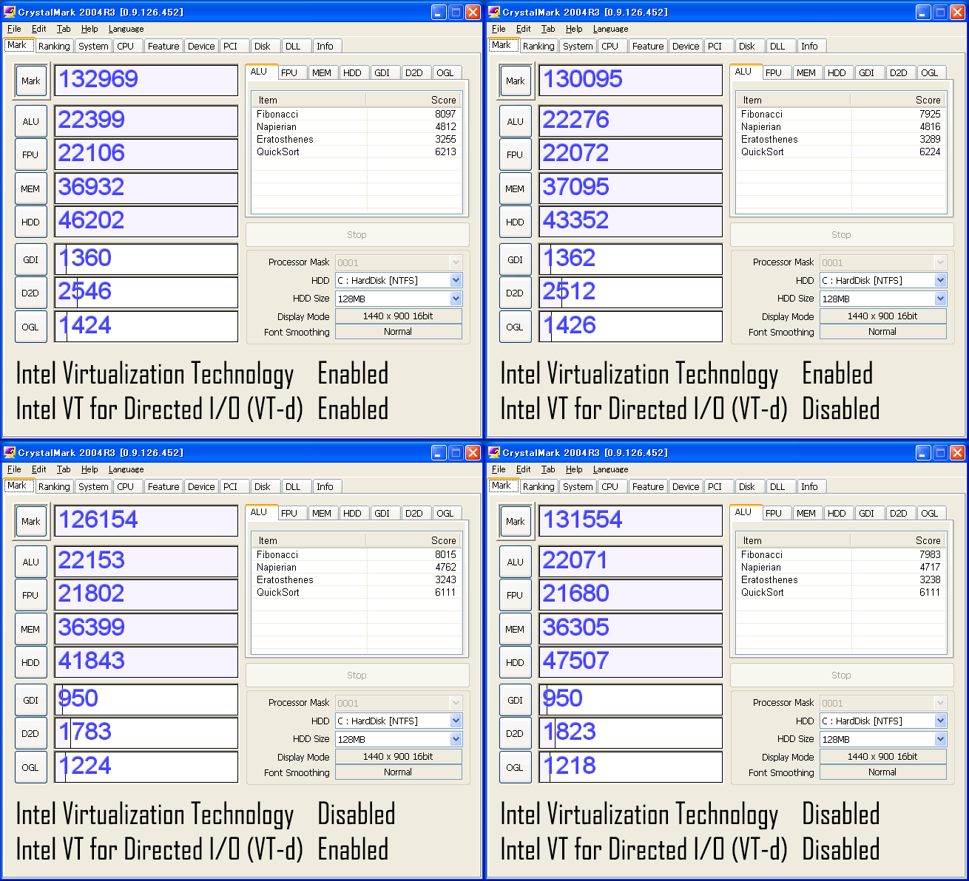Select Fibonacci row showing 8015
Image resolution: width=969 pixels, height=881 pixels.
click(x=357, y=554)
